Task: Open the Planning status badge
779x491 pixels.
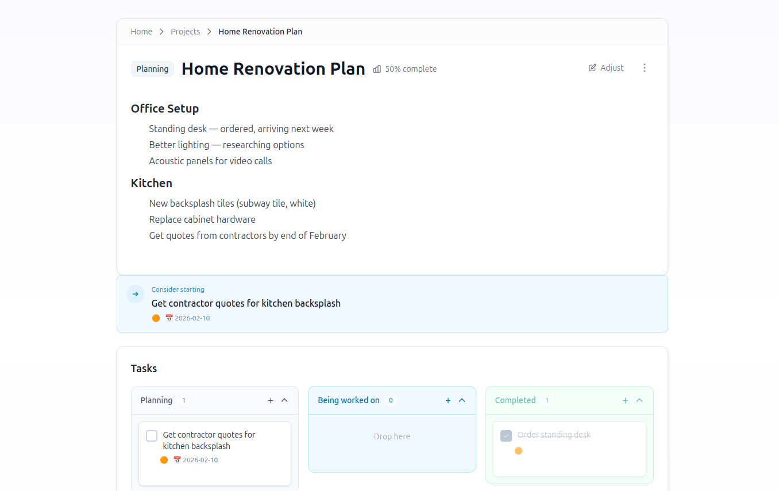Action: (152, 69)
